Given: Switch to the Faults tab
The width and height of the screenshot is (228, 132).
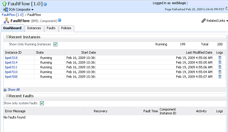Looking at the screenshot, I should (x=51, y=28).
